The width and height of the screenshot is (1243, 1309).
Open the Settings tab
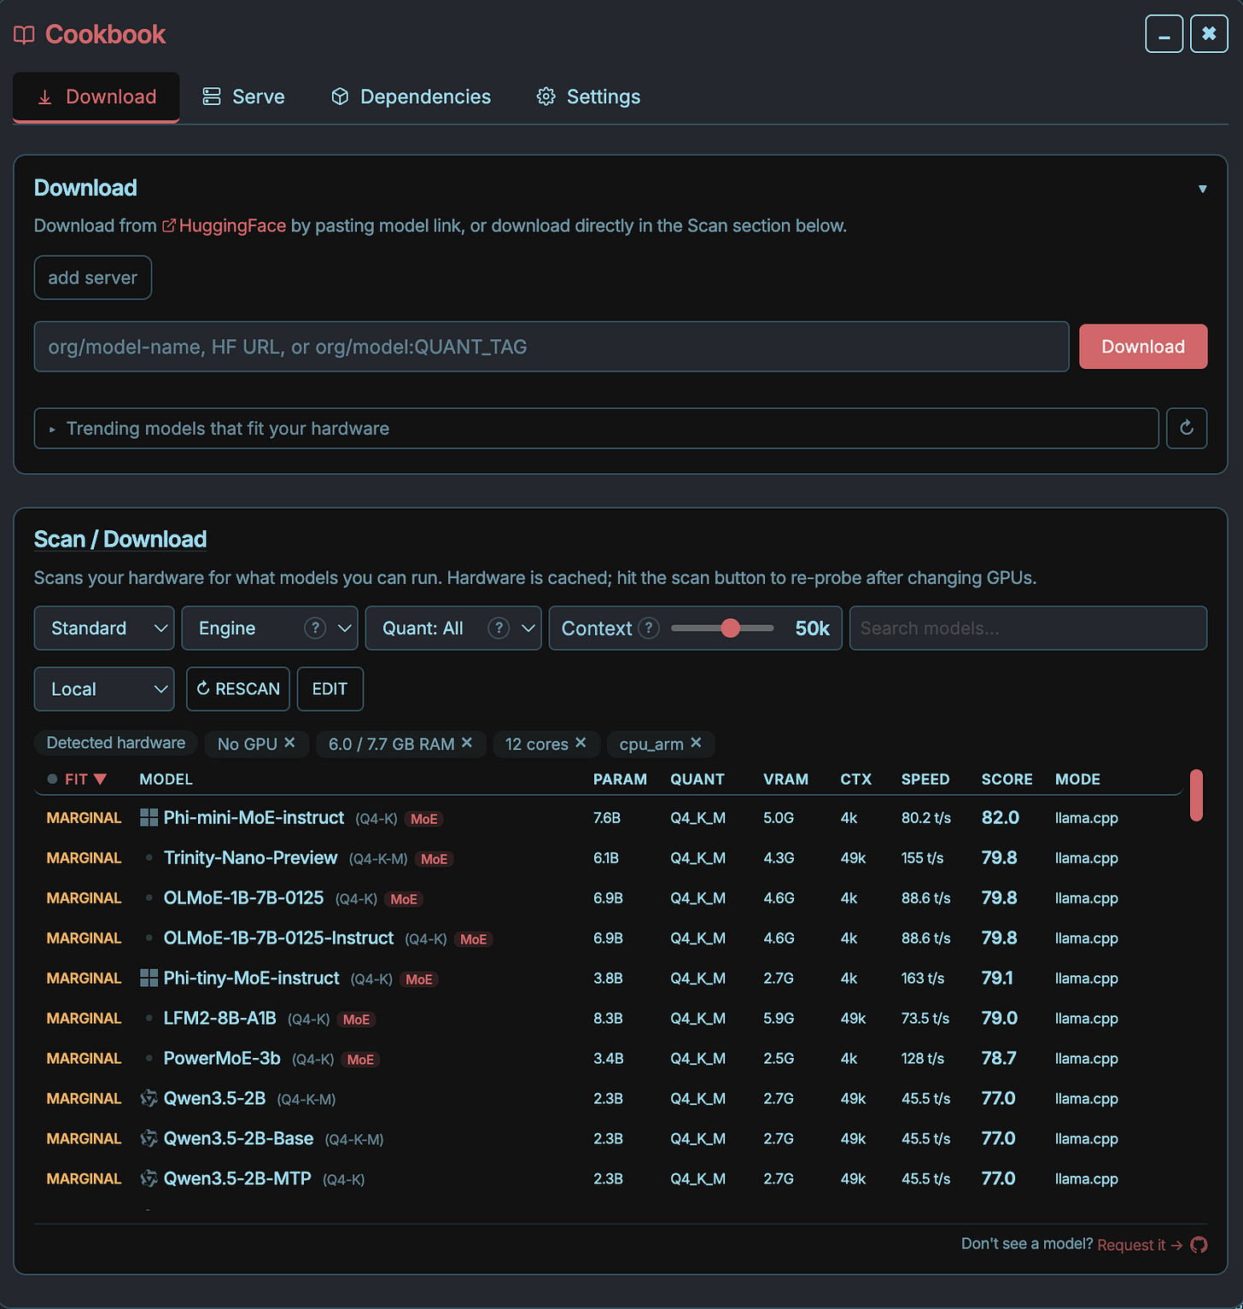[588, 97]
